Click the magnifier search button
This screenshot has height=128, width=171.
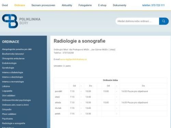(164, 21)
